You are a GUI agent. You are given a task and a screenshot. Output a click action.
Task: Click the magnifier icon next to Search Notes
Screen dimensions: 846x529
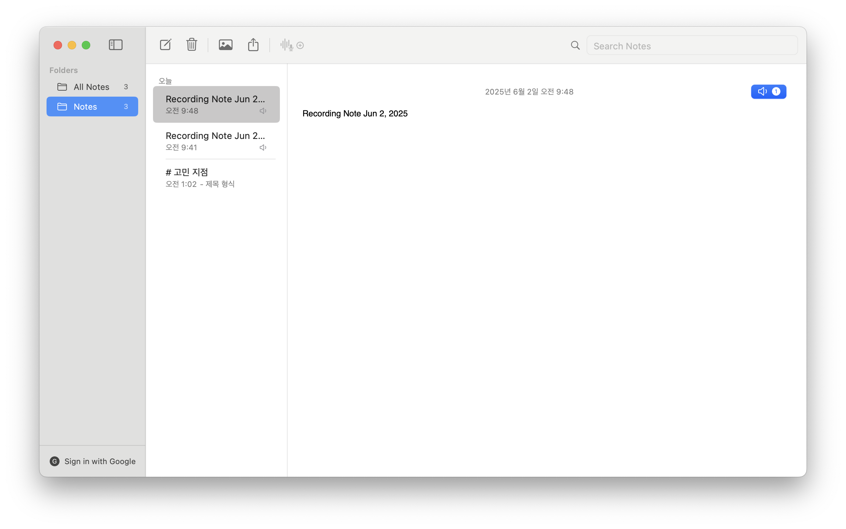point(575,45)
